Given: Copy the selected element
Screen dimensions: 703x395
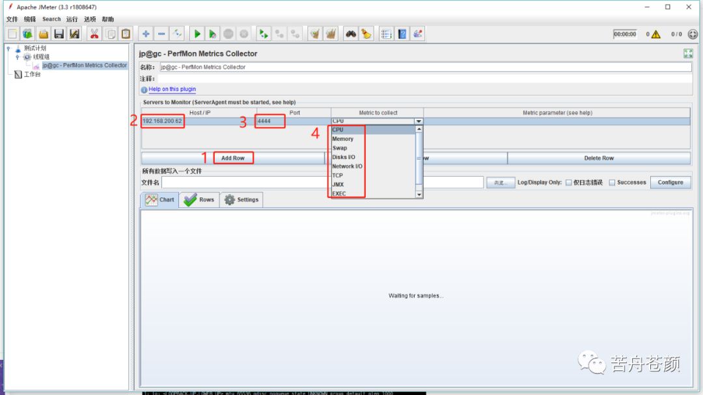Looking at the screenshot, I should [110, 34].
